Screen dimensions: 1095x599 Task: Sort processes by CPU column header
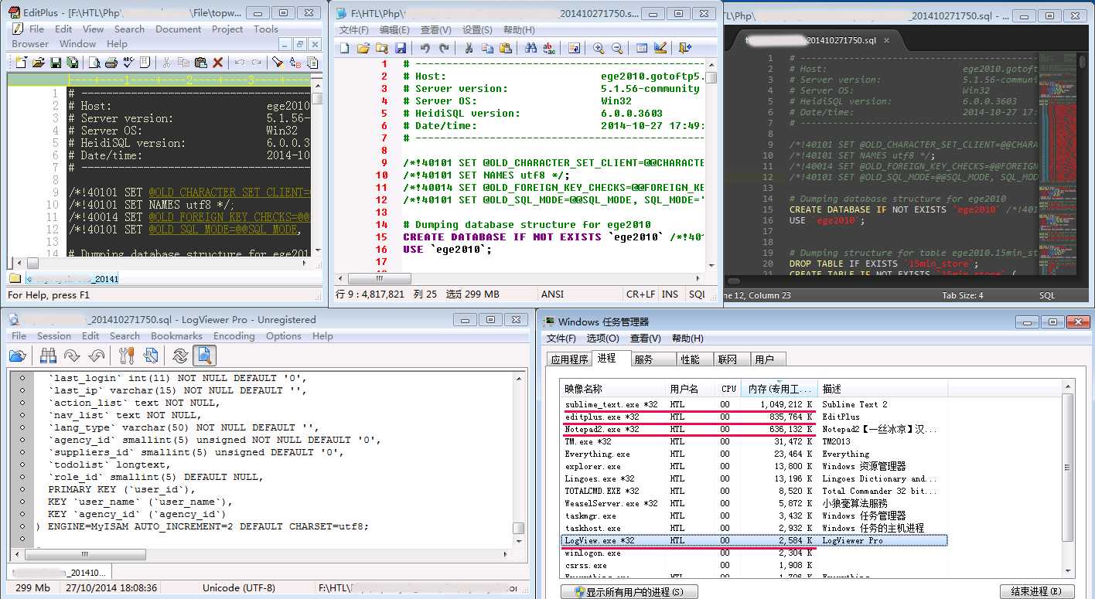728,388
